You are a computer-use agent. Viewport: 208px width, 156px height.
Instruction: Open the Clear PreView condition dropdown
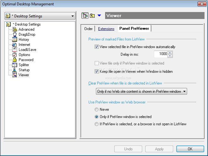142,91
